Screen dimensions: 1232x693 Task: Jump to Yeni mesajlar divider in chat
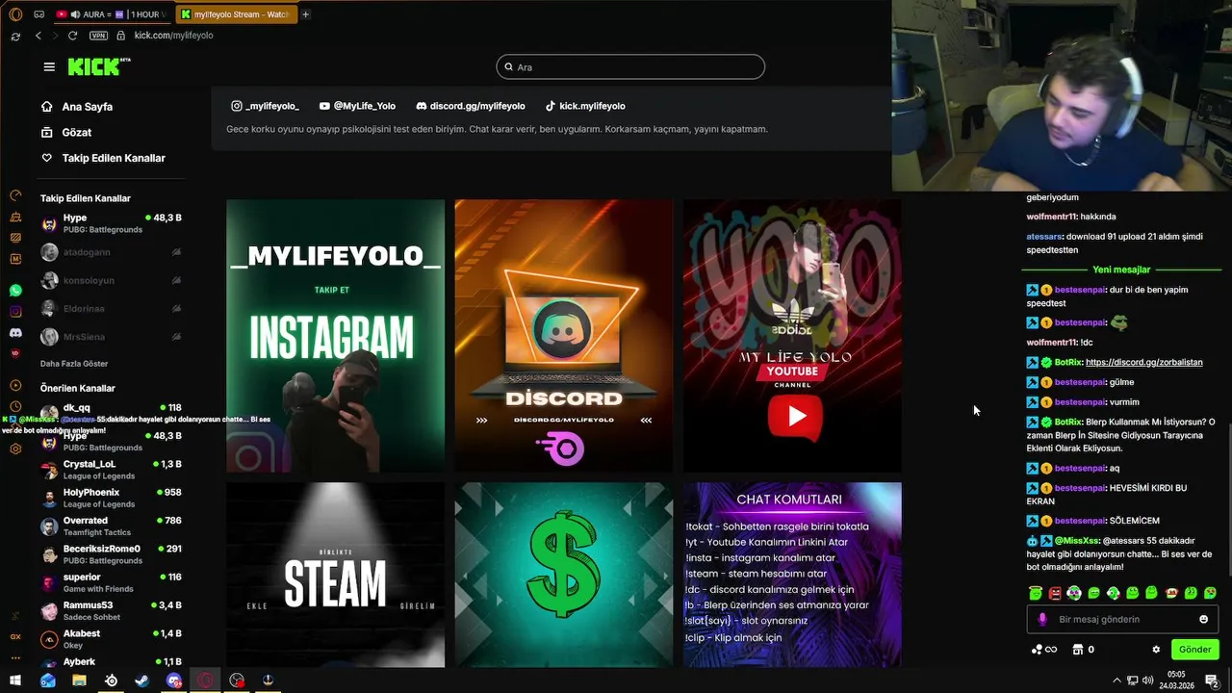1121,269
